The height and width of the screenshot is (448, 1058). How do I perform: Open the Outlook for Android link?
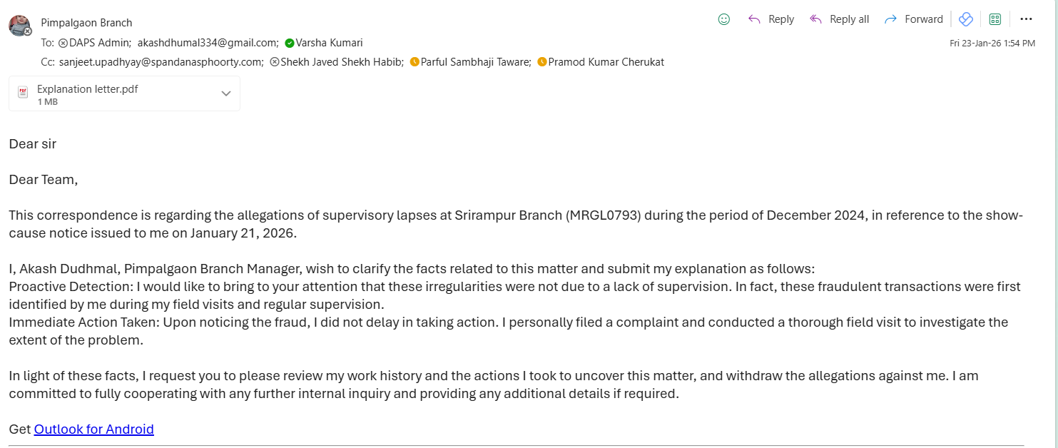click(x=94, y=429)
